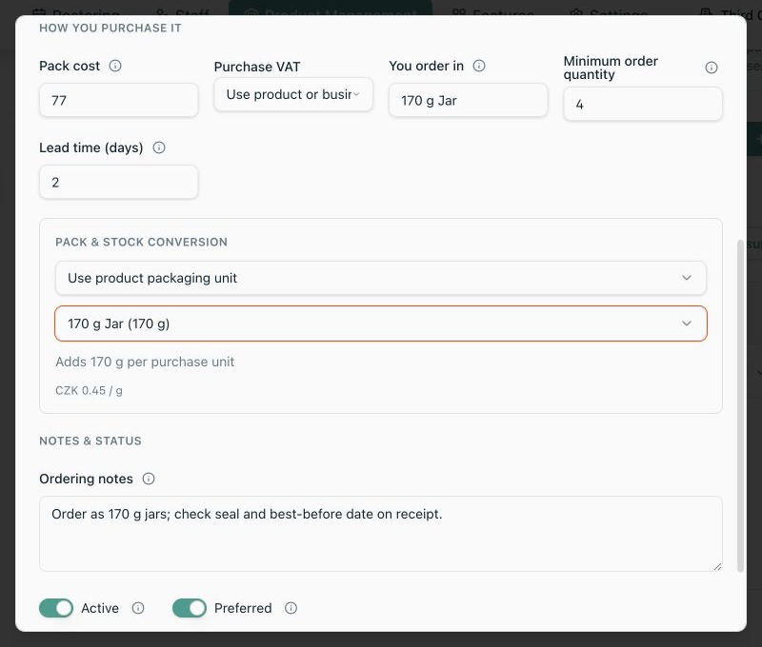Open the Purchase VAT dropdown
Viewport: 762px width, 647px height.
293,94
